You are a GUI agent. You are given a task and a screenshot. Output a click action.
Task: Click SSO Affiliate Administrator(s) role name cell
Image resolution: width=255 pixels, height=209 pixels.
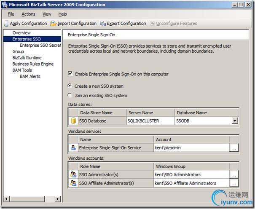pos(116,183)
